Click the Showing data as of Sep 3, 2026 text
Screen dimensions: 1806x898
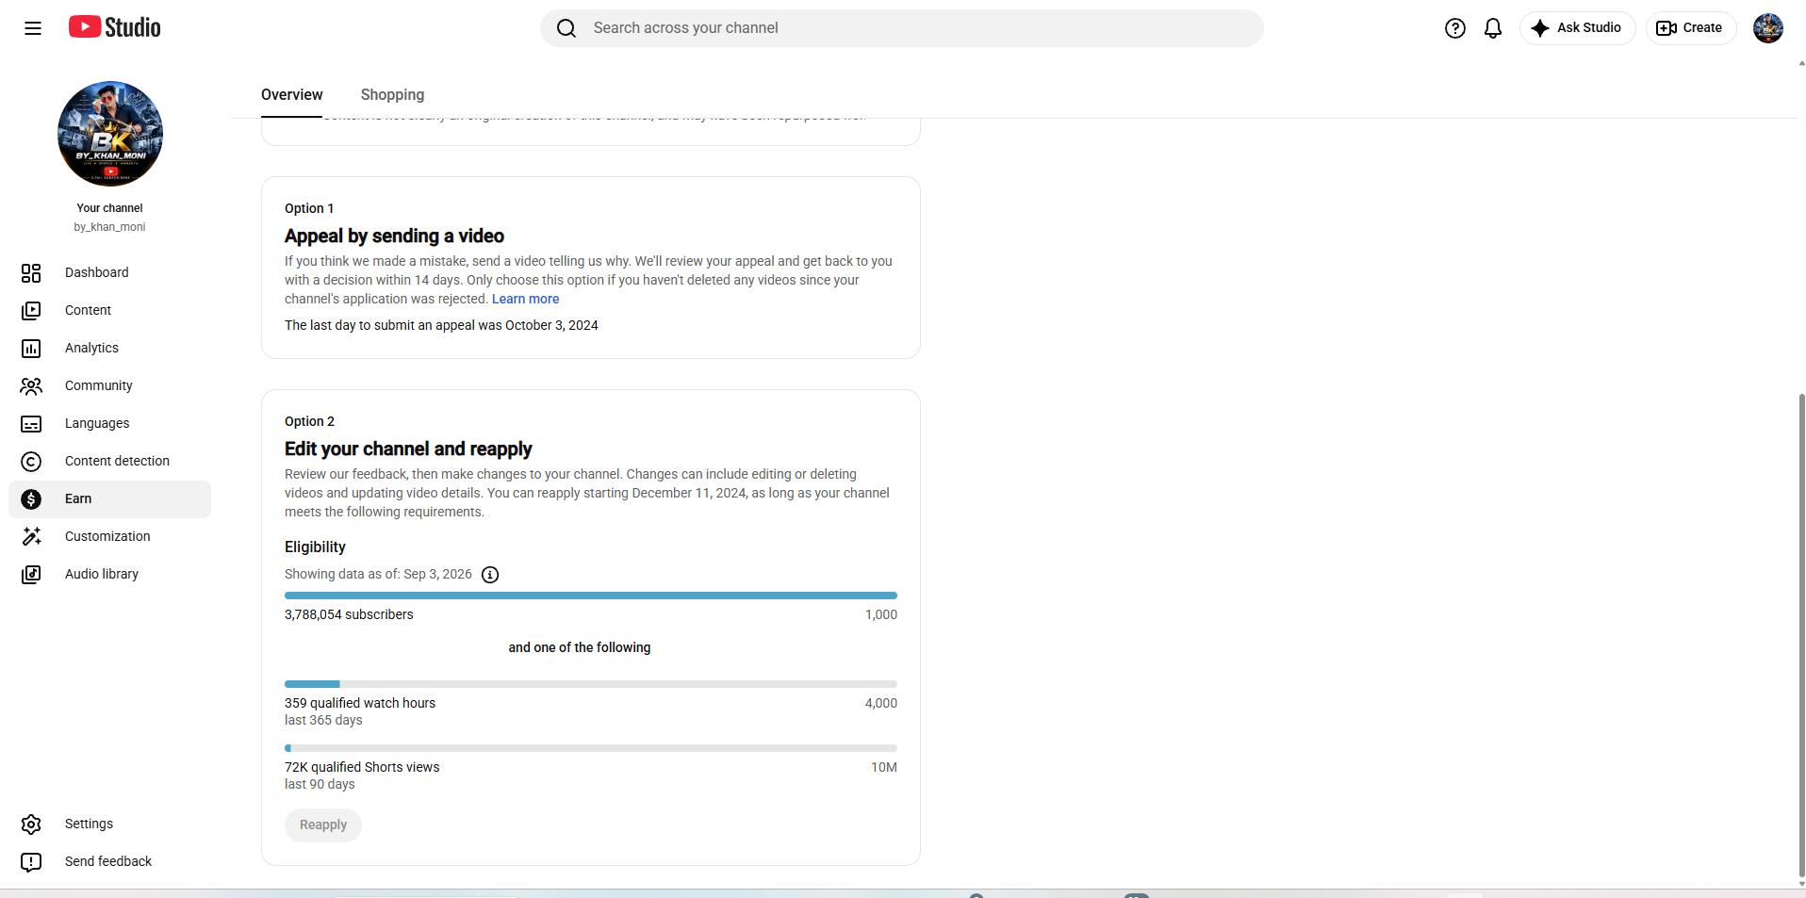coord(378,574)
